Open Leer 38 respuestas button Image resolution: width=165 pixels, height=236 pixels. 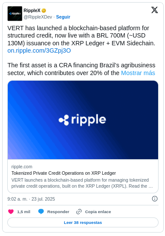click(83, 223)
